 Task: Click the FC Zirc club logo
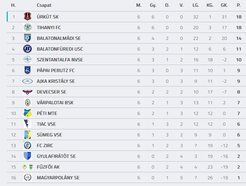28,145
